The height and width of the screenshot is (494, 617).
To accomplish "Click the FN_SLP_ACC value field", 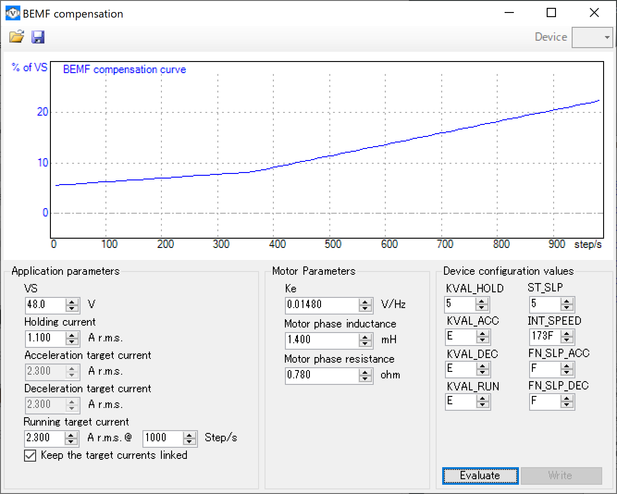I will (545, 369).
